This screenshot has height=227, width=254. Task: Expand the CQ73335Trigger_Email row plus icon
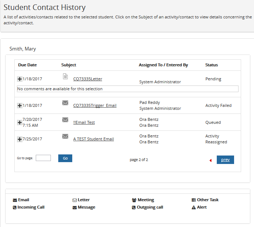[x=20, y=105]
